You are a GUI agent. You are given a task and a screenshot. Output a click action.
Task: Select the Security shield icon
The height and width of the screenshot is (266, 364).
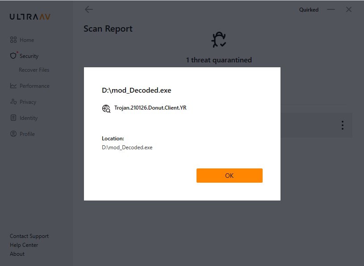pos(13,56)
